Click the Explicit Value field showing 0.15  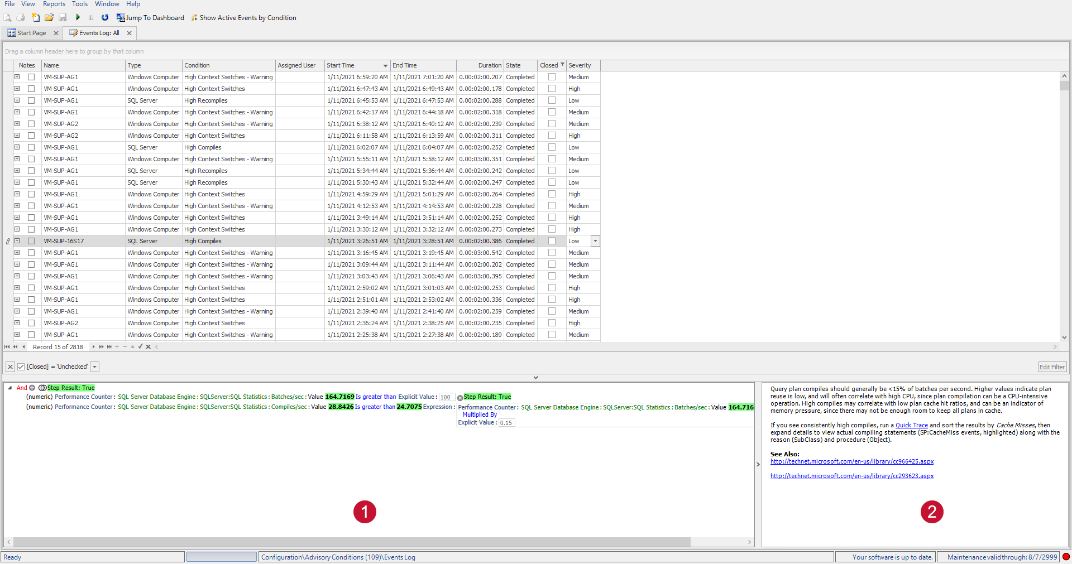pos(506,422)
